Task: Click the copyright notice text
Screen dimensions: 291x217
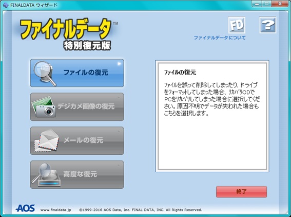Action: click(x=141, y=210)
